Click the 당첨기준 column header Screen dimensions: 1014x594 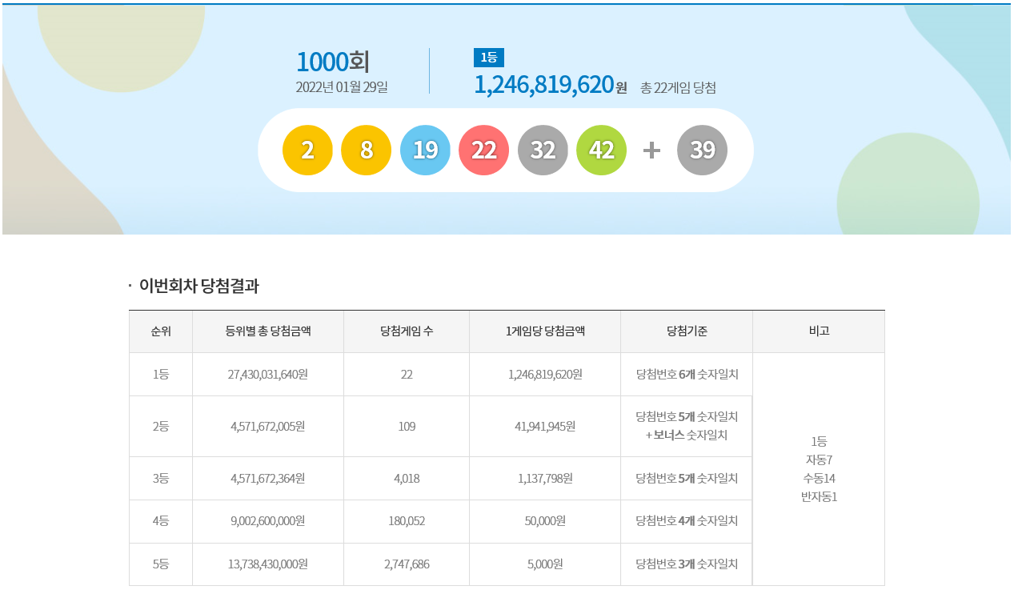[x=686, y=331]
